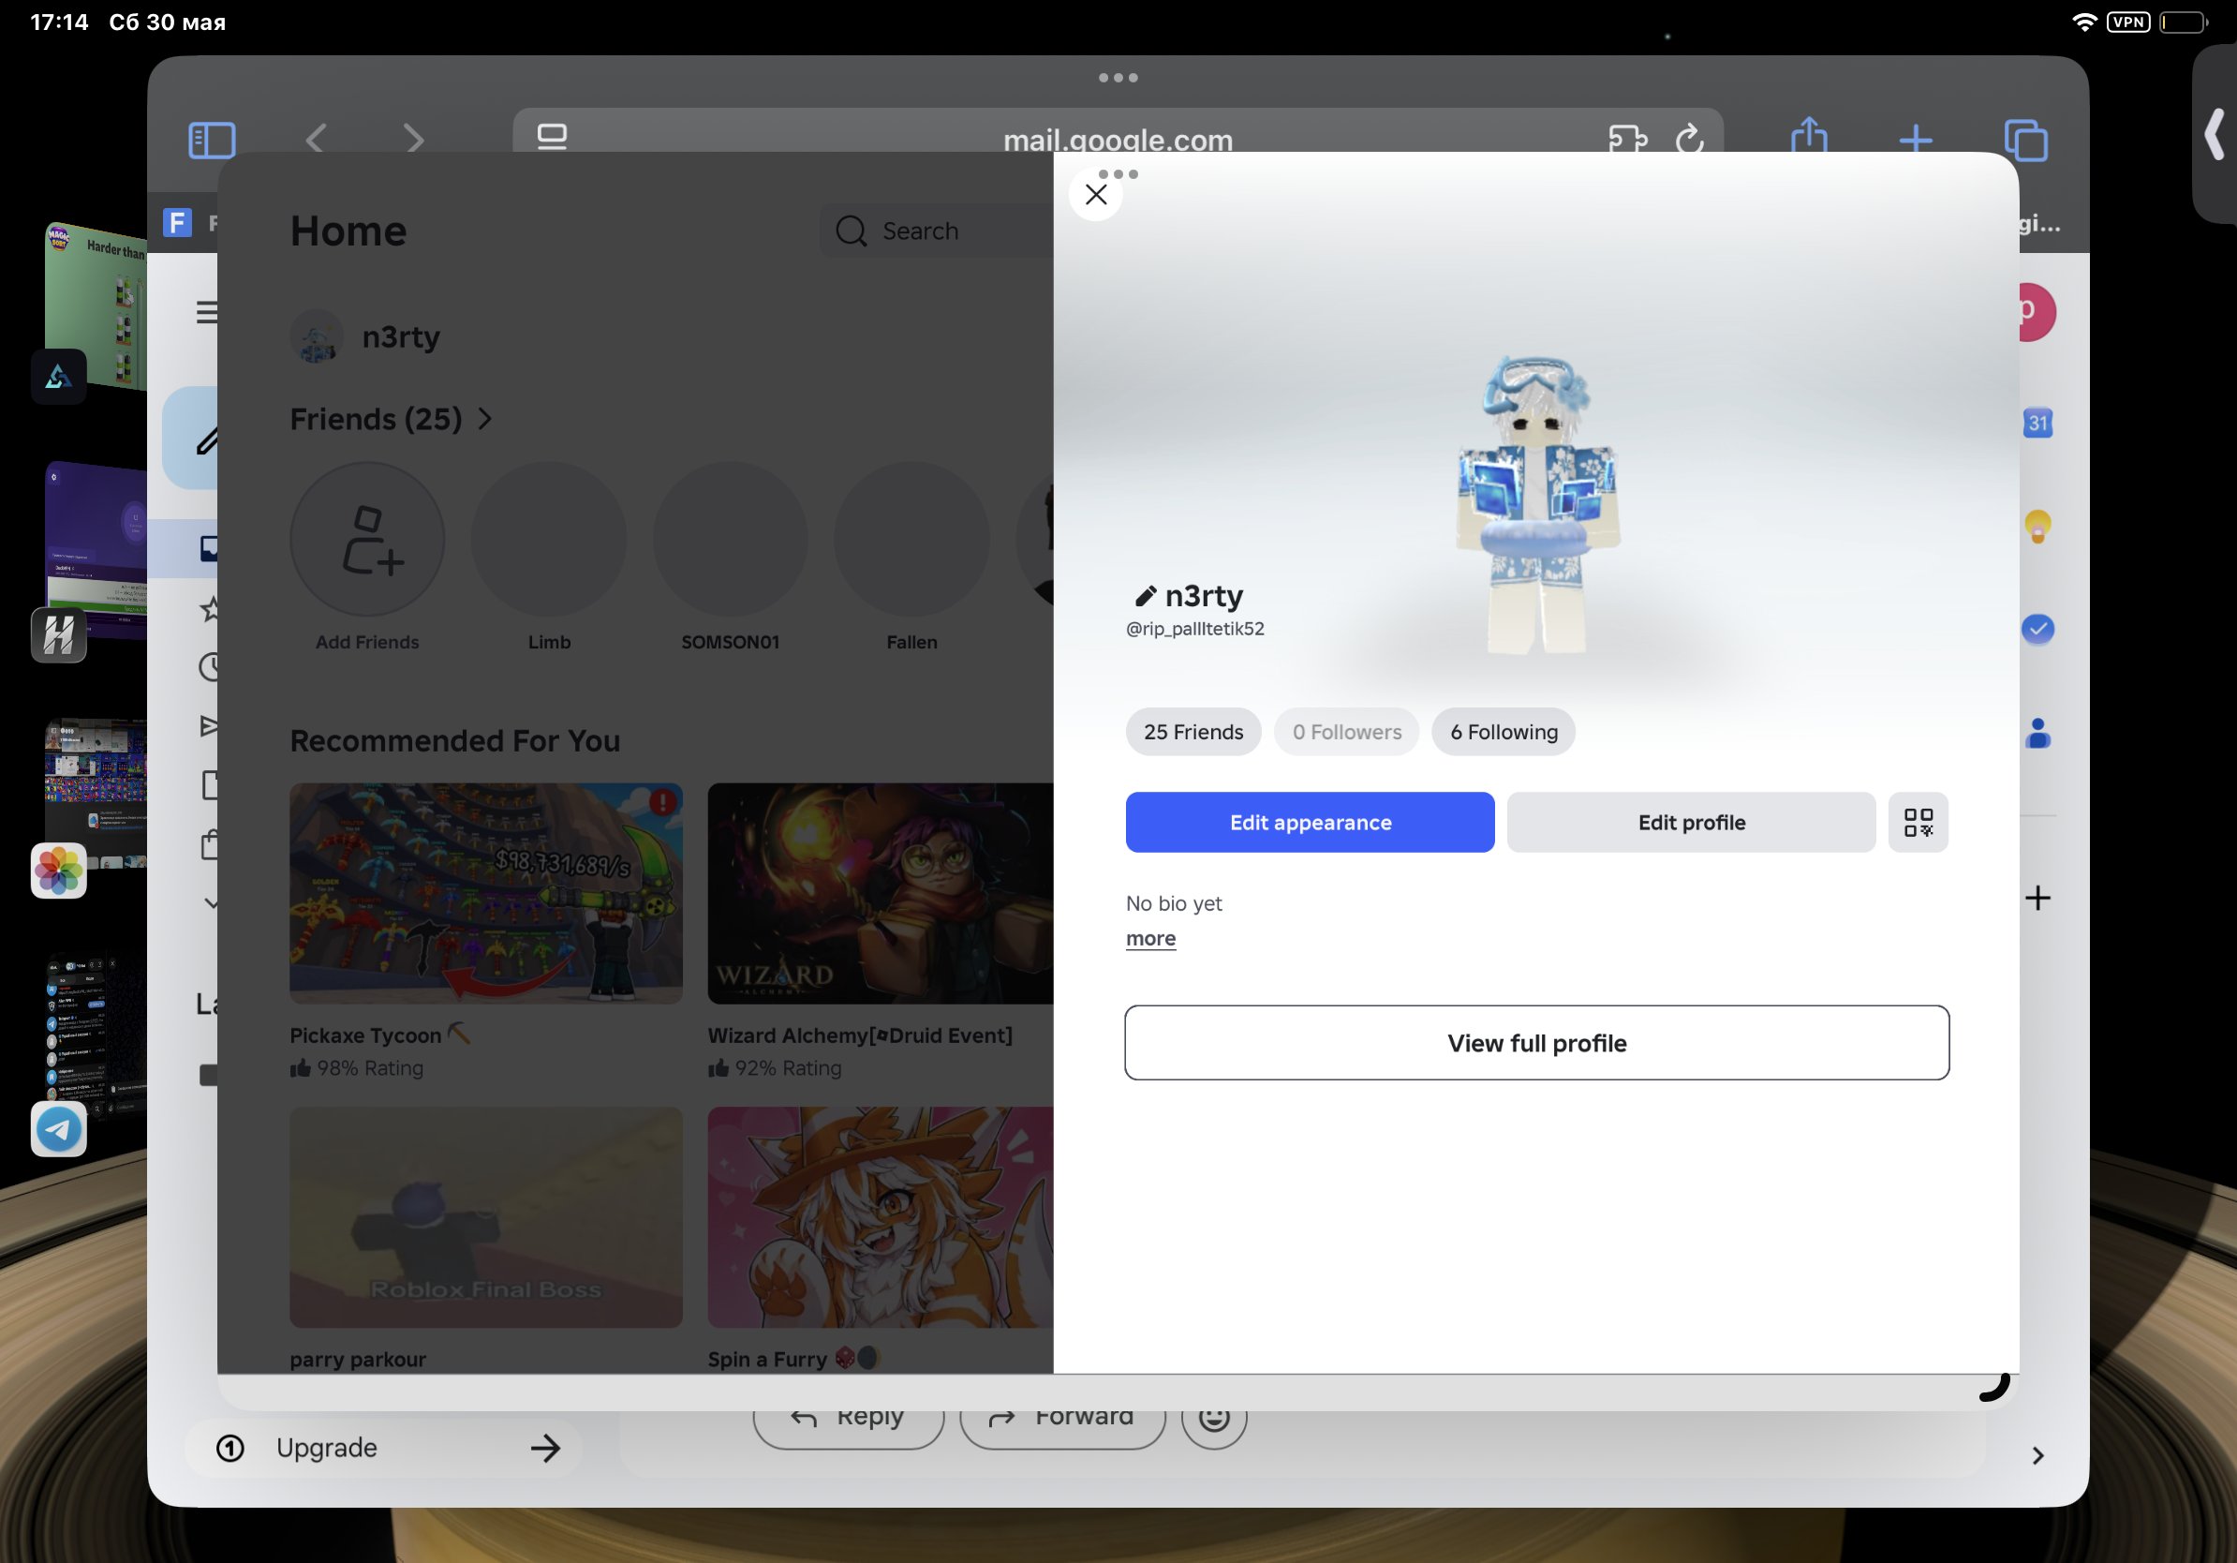
Task: Toggle the Safari sidebar button
Action: pos(212,140)
